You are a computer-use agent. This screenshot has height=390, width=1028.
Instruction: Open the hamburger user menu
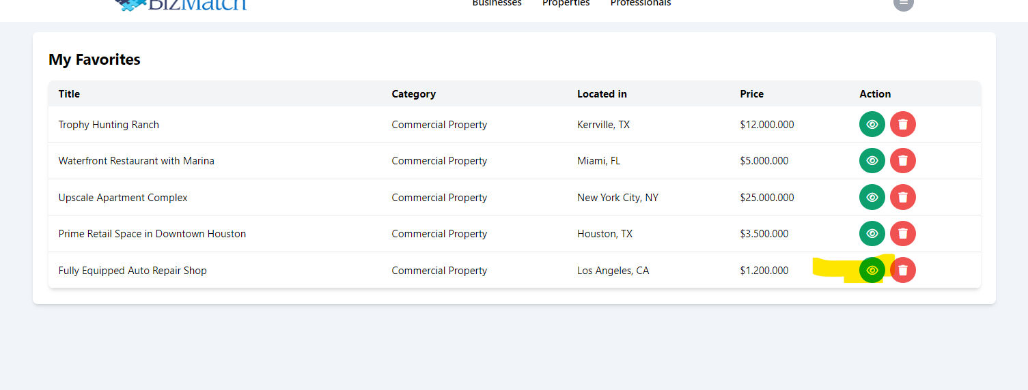[x=903, y=3]
